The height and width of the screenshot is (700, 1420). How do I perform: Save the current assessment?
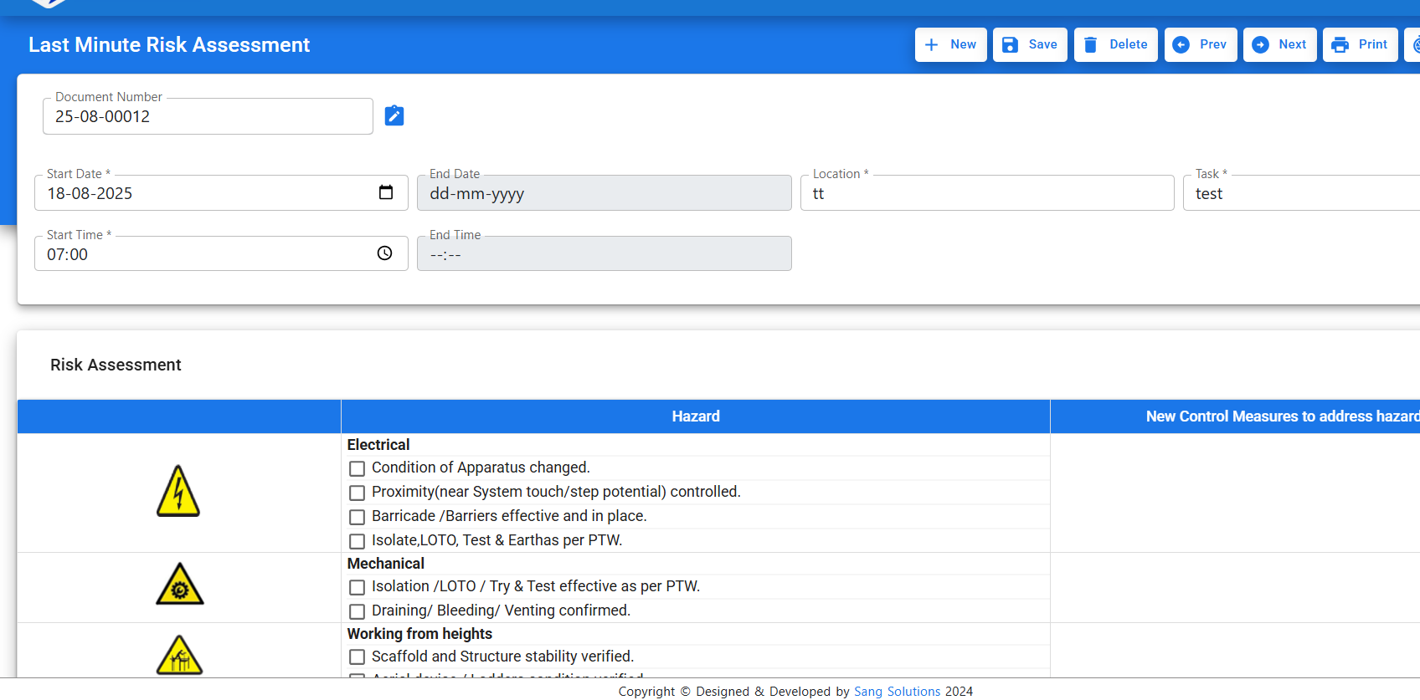click(1030, 44)
